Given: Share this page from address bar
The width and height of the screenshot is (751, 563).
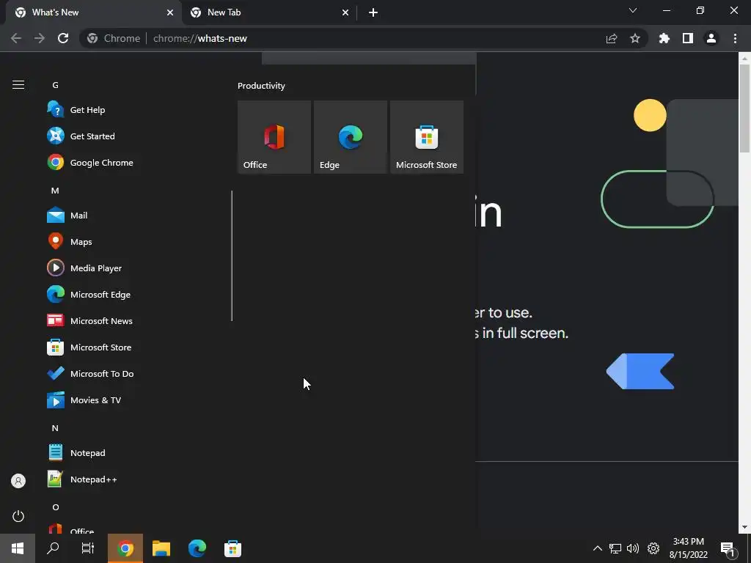Looking at the screenshot, I should point(612,38).
